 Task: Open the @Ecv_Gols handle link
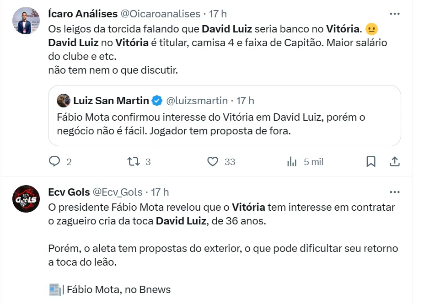click(118, 192)
